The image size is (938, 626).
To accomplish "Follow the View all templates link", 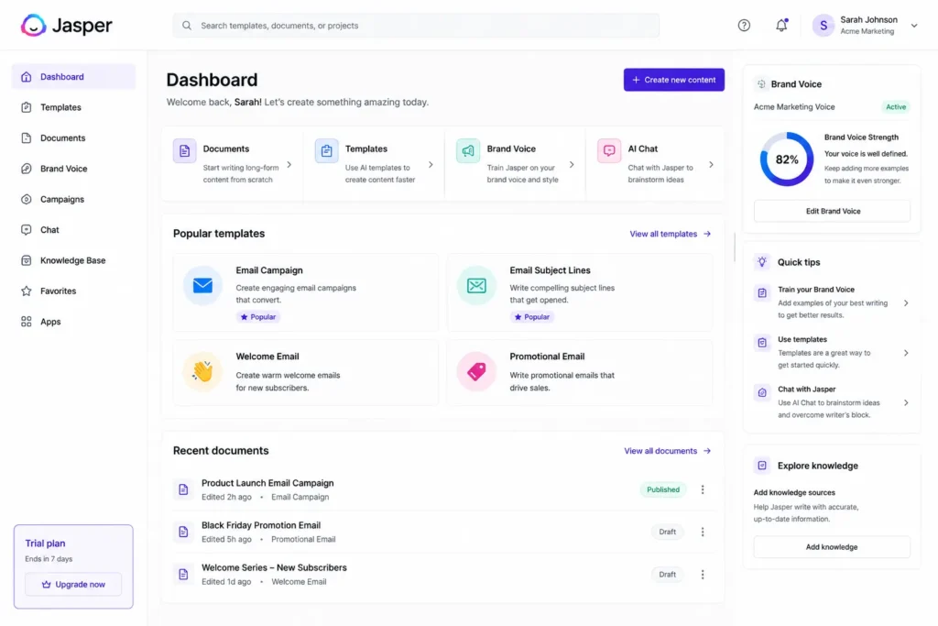I will click(670, 234).
